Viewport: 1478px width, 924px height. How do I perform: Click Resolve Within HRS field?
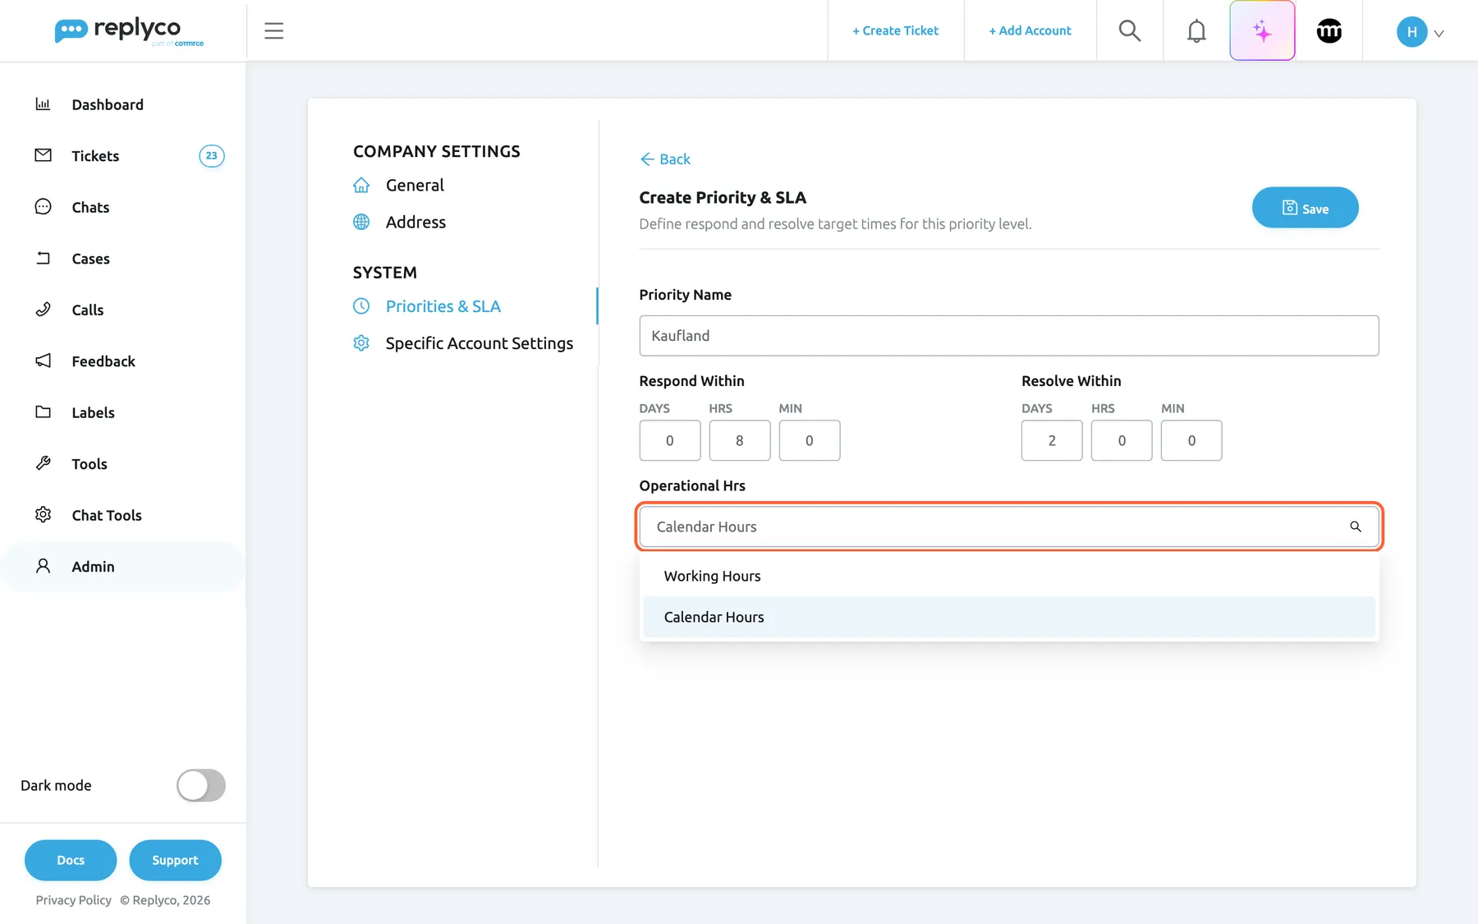[1122, 441]
